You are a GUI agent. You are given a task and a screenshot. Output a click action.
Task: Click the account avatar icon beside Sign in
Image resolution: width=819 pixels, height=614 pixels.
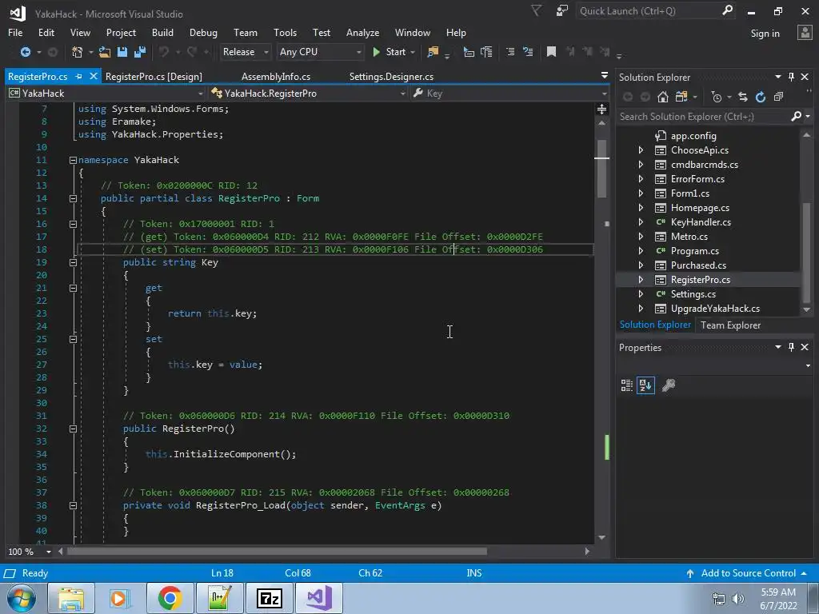[805, 32]
